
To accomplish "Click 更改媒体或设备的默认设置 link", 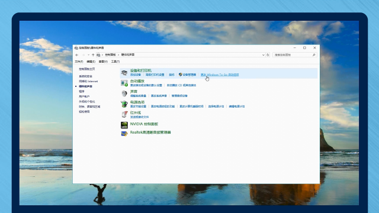I will tap(146, 85).
